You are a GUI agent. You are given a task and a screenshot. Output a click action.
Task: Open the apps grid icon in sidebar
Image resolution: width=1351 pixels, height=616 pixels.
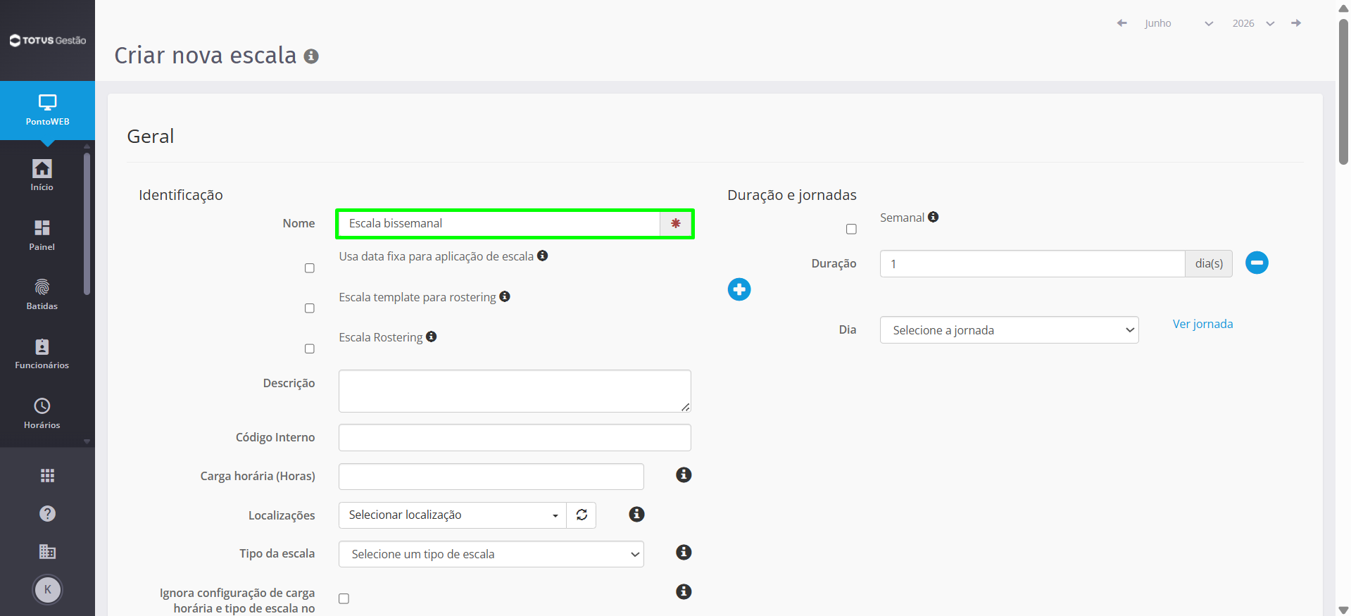[x=47, y=476]
